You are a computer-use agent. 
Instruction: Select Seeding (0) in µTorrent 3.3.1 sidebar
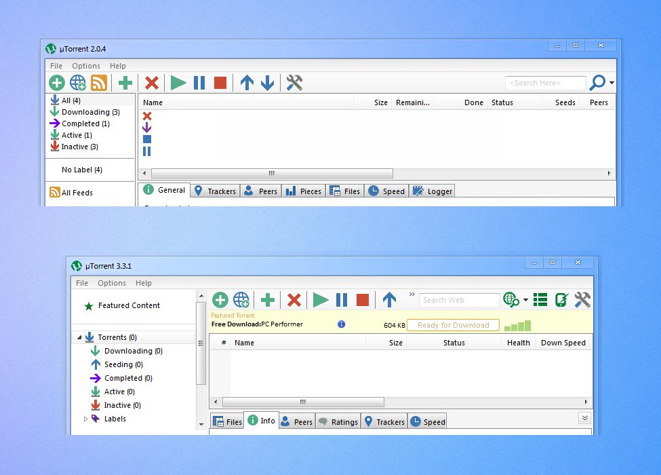(x=123, y=364)
